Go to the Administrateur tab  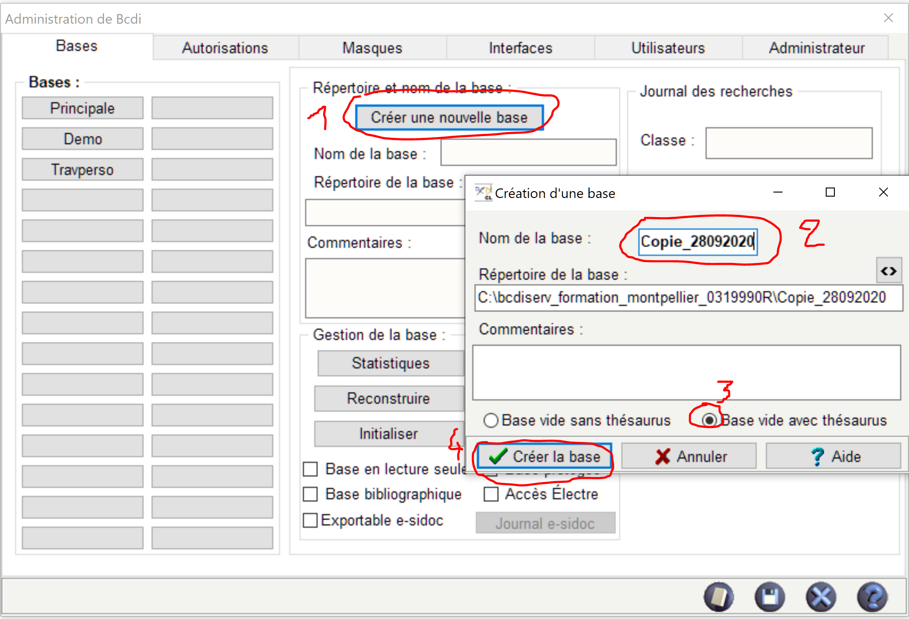pos(817,48)
